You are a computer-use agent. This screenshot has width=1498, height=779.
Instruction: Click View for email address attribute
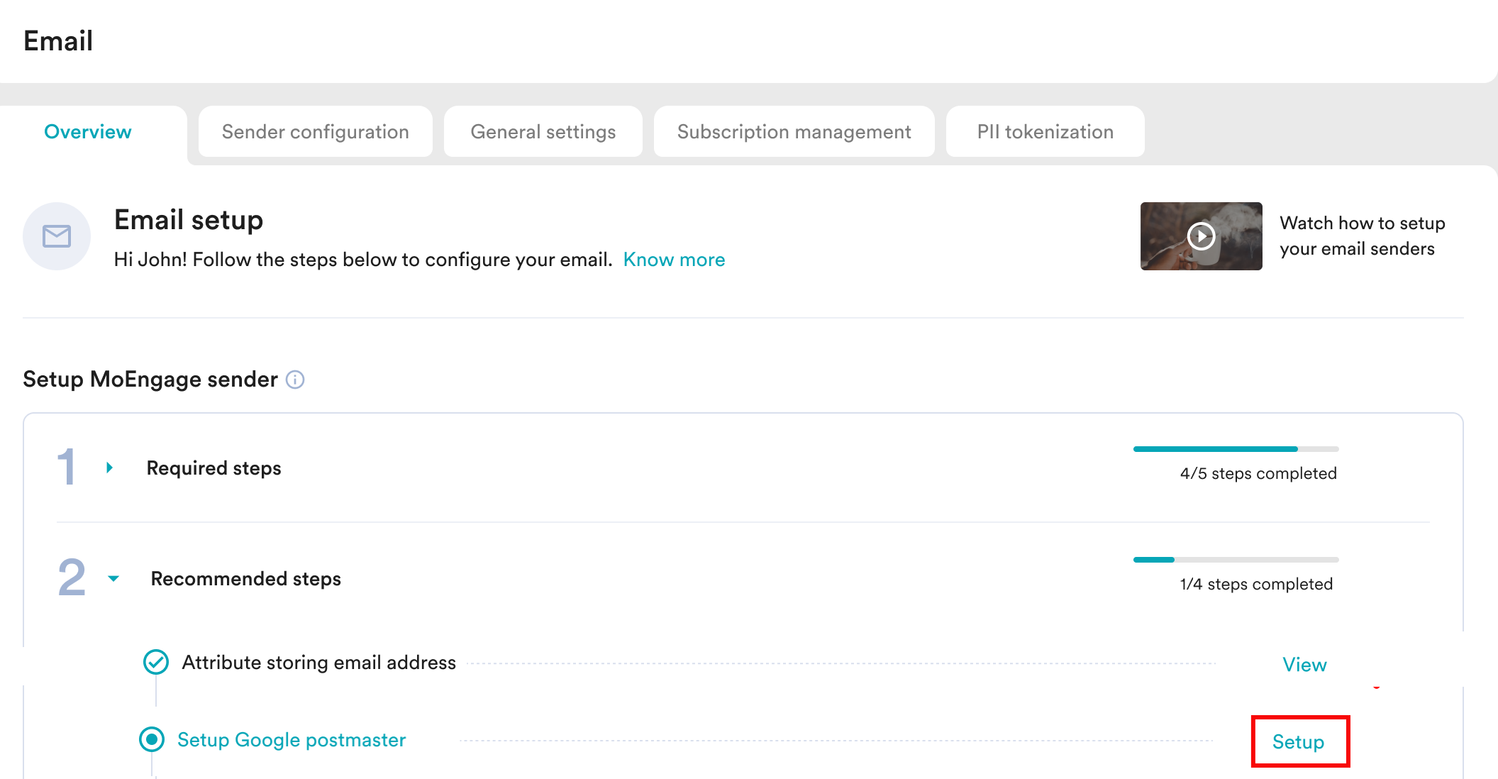(1304, 665)
